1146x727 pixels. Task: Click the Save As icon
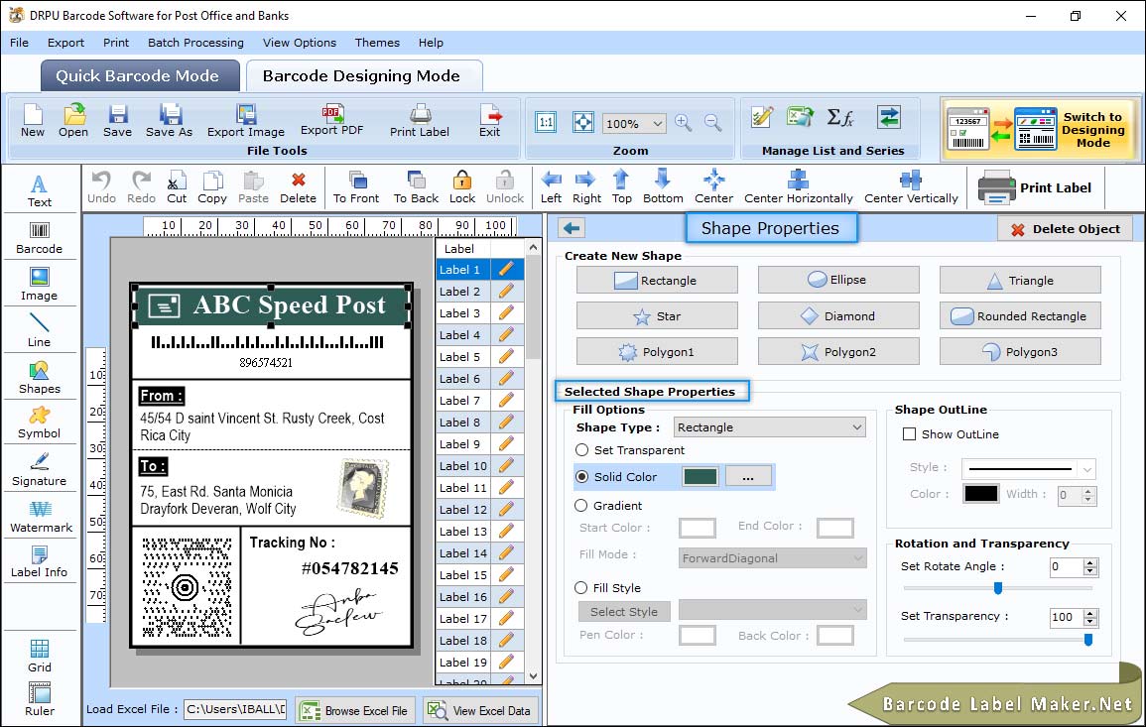click(x=169, y=121)
